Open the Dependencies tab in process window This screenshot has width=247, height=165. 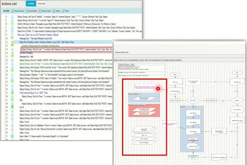pyautogui.click(x=121, y=52)
